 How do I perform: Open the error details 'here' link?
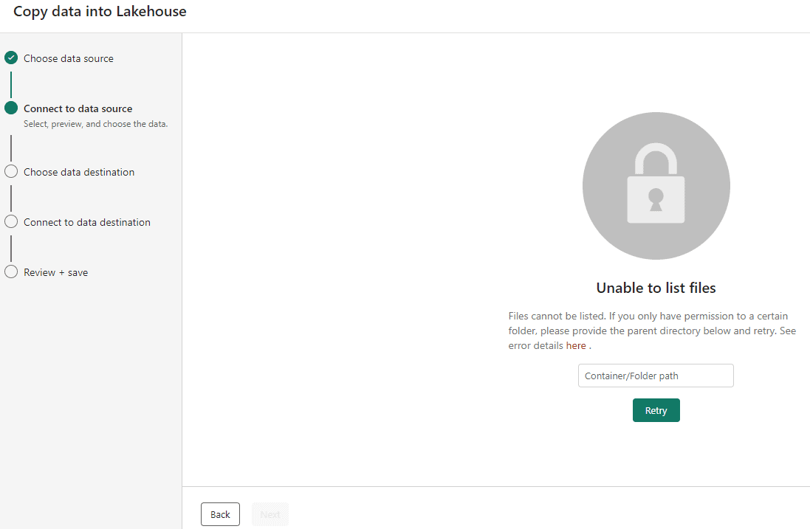(x=576, y=345)
